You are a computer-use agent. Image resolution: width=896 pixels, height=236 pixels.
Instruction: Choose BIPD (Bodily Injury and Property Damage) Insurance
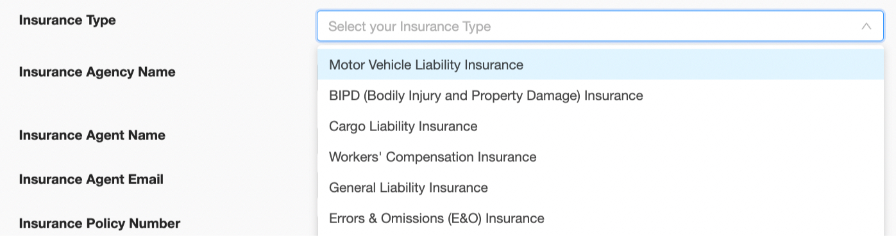600,95
